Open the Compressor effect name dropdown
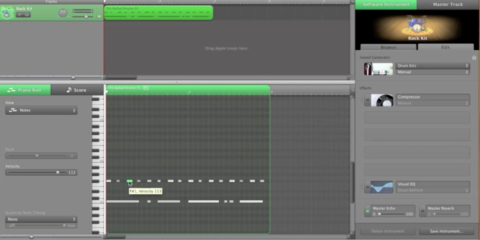480x240 pixels. click(433, 97)
